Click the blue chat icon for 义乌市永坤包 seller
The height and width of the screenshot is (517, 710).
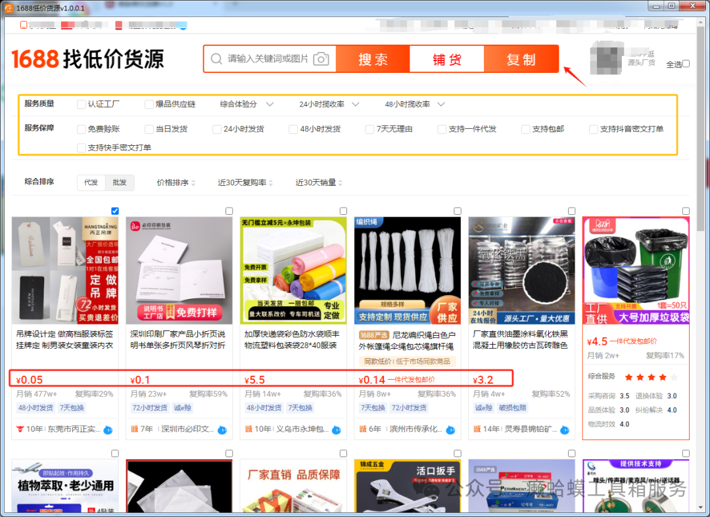(337, 430)
